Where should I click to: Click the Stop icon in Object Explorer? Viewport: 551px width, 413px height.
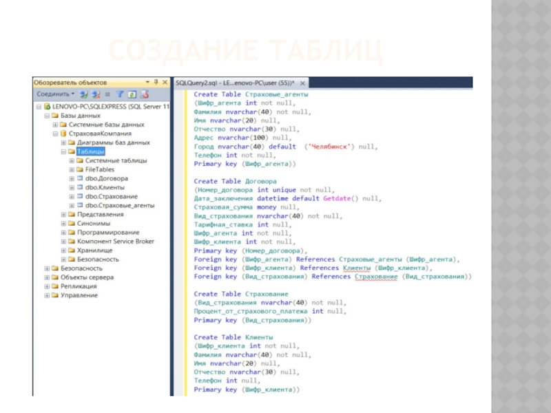point(107,94)
